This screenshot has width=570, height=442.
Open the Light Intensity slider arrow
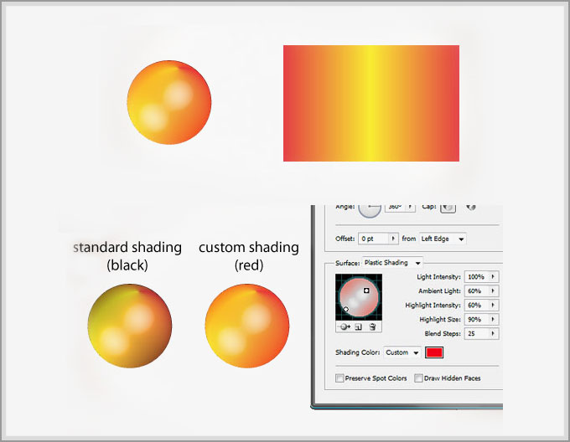pos(493,276)
